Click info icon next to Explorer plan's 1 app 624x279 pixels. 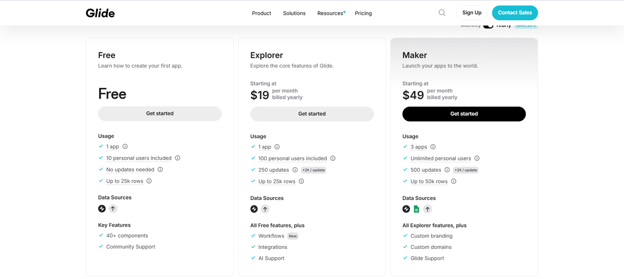(277, 147)
